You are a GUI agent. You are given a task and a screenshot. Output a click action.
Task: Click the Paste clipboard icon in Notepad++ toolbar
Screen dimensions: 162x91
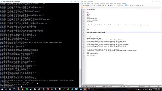[x=101, y=5]
